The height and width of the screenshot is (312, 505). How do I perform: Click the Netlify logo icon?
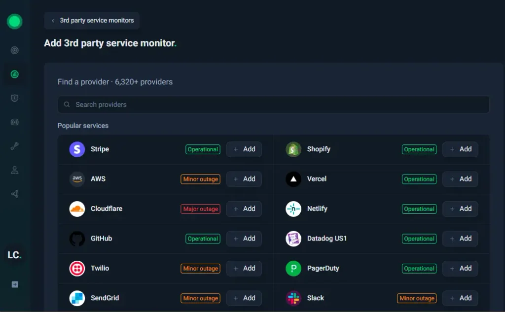click(293, 209)
